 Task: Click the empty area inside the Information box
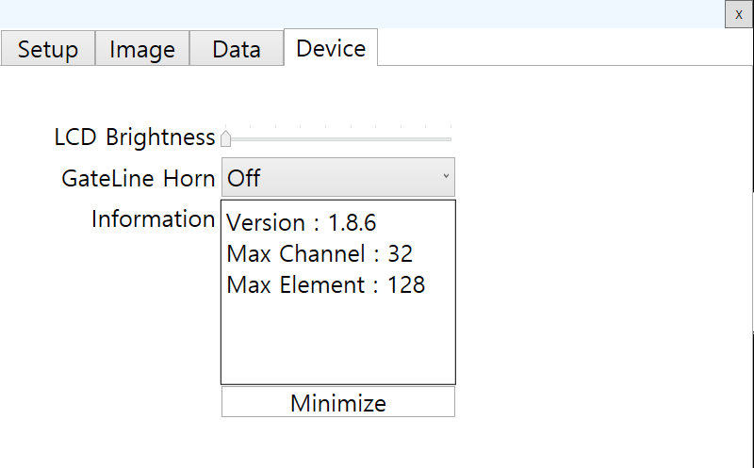pyautogui.click(x=338, y=341)
